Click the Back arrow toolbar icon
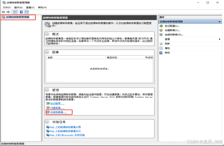Viewport: 224px width, 146px height. click(x=4, y=12)
